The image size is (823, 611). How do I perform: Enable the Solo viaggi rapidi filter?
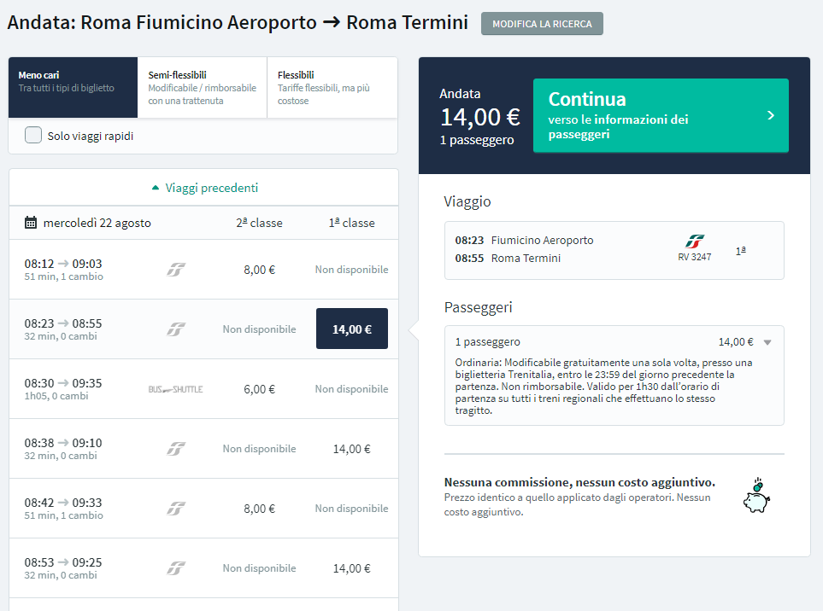pos(34,133)
